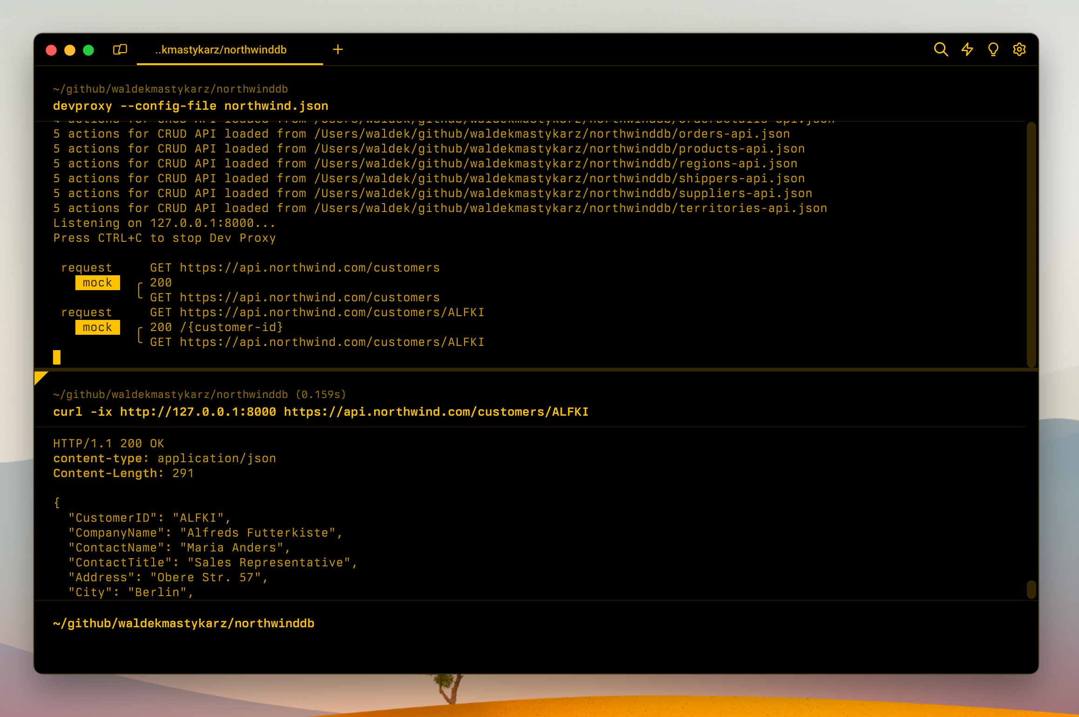Click the split-pane icon left of the tab
1079x717 pixels.
point(119,49)
